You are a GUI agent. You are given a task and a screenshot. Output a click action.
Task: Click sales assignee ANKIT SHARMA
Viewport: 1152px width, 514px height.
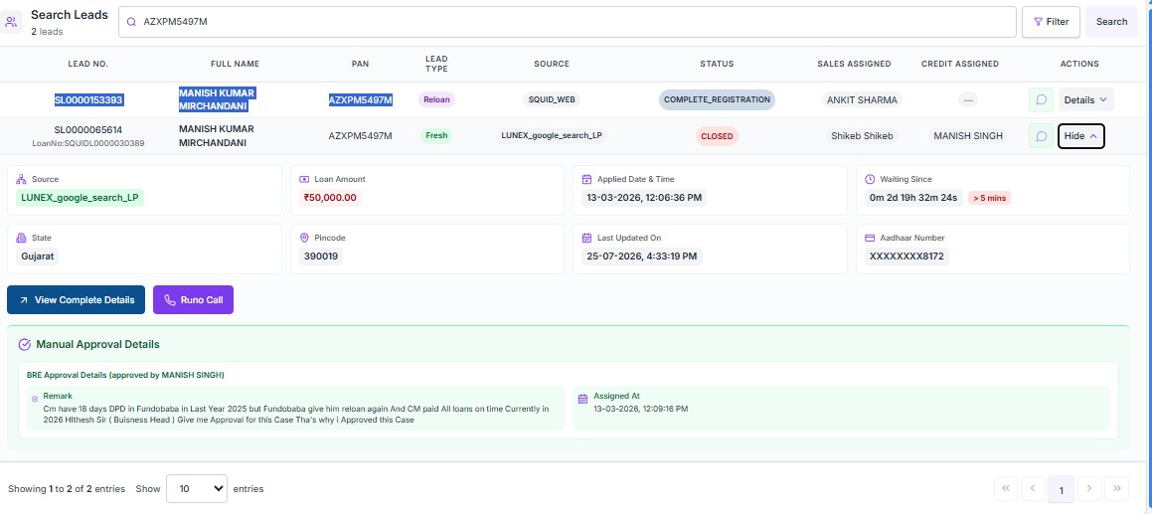pos(862,100)
